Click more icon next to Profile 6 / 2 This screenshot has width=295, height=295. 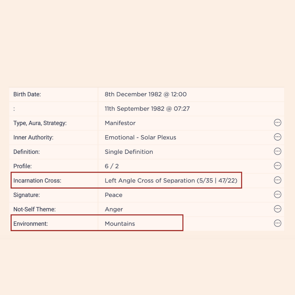pyautogui.click(x=278, y=166)
